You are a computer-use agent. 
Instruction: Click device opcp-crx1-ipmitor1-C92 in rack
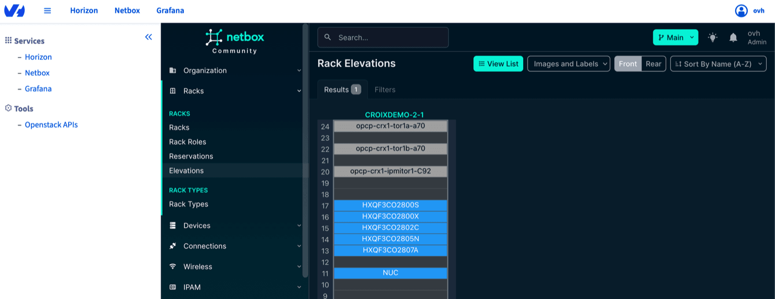(x=390, y=171)
